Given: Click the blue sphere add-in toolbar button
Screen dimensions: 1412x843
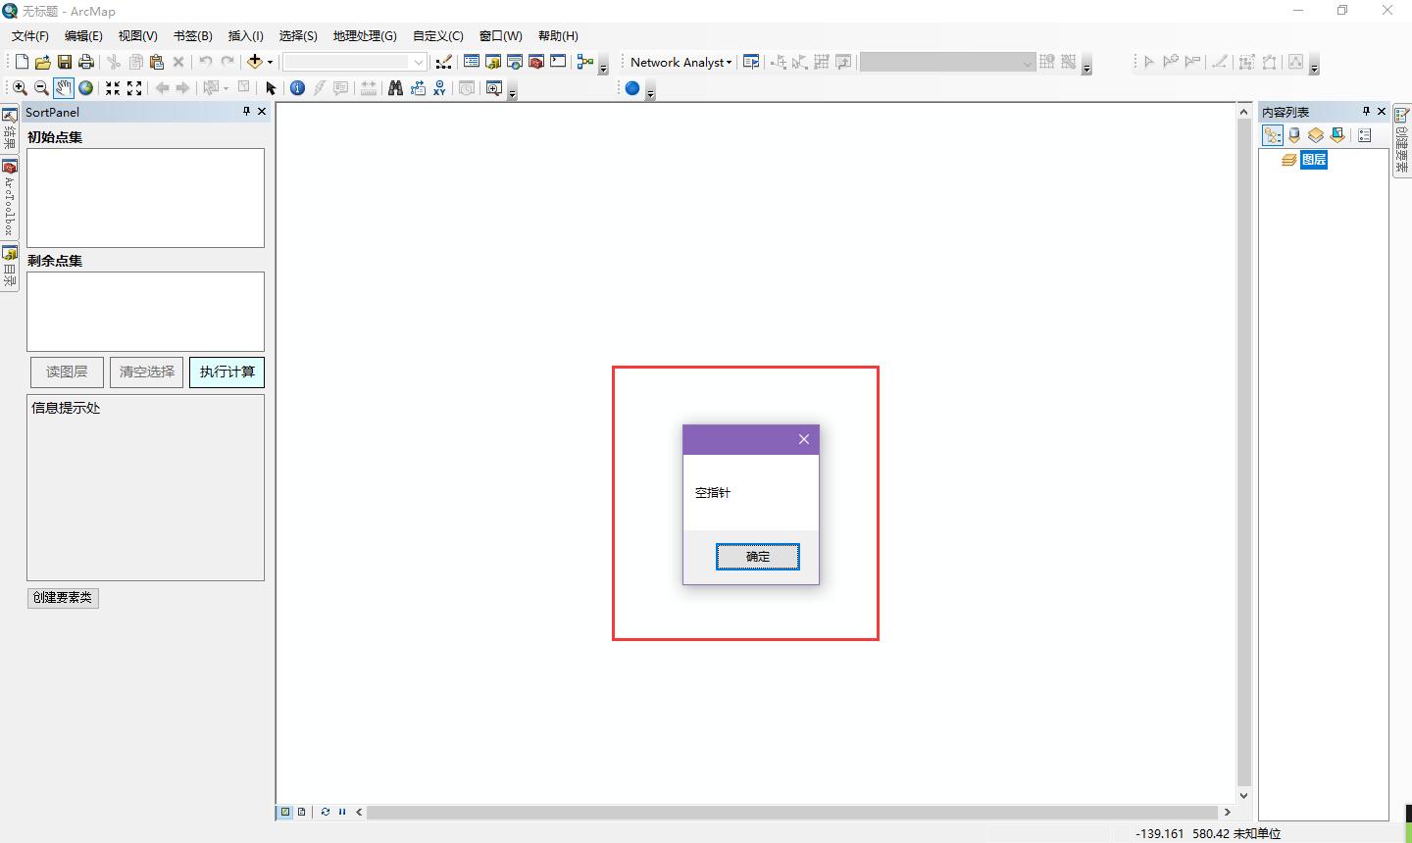Looking at the screenshot, I should pos(632,88).
